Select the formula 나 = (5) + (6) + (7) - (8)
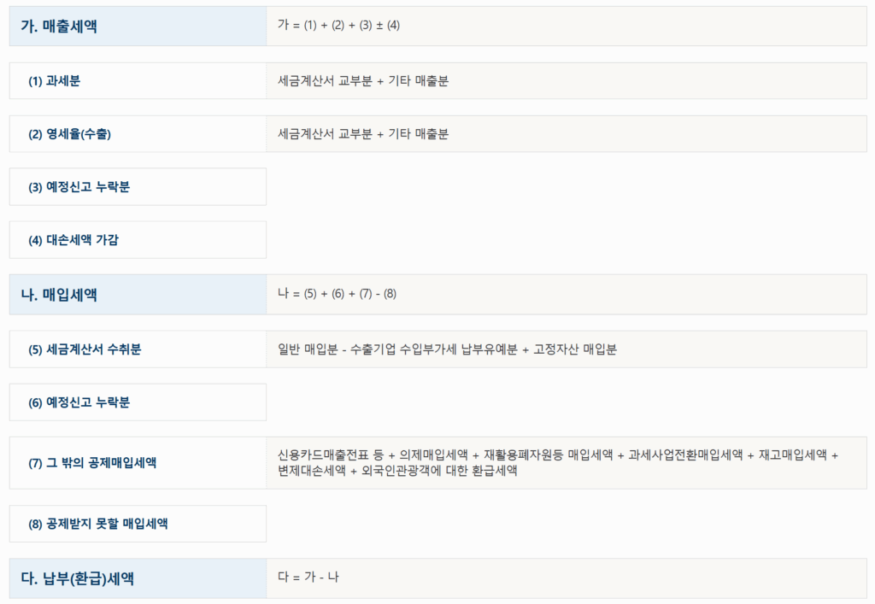The height and width of the screenshot is (604, 875). pyautogui.click(x=338, y=294)
